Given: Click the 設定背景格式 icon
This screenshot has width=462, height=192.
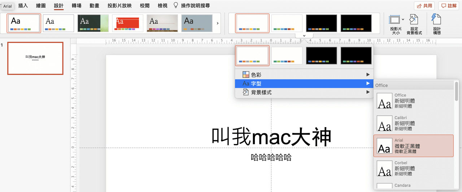Looking at the screenshot, I should tap(414, 20).
